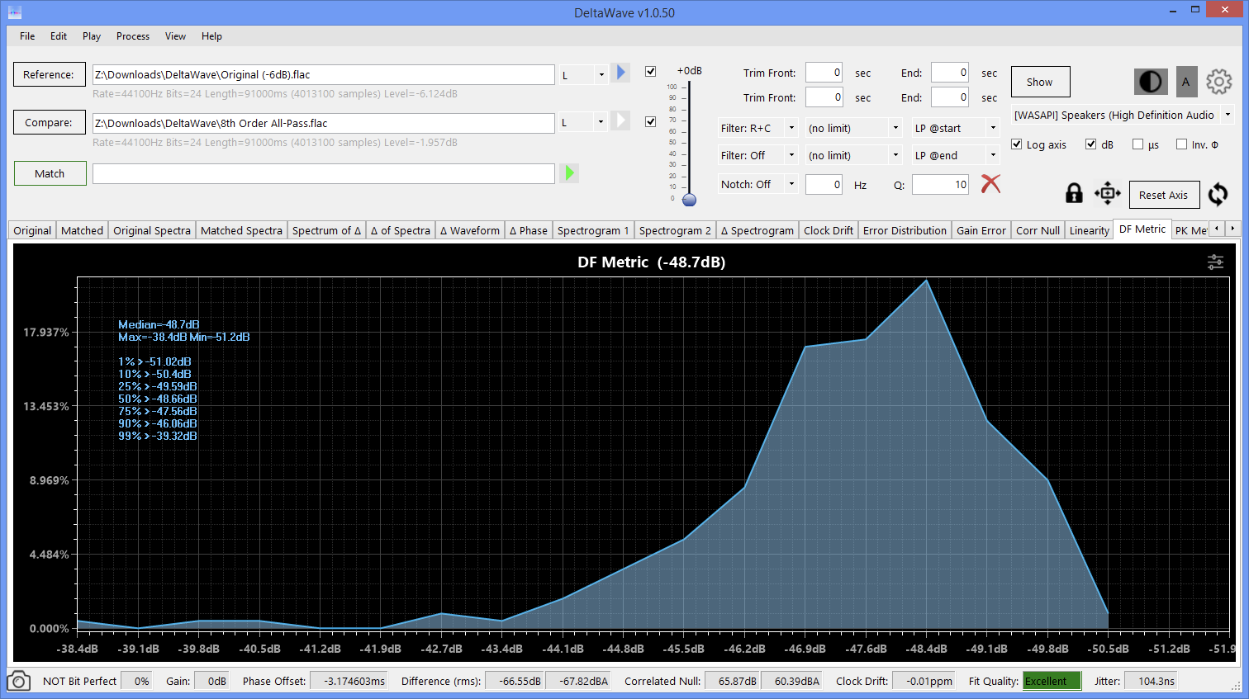The image size is (1249, 699).
Task: Expand the LP @start dropdown
Action: point(956,128)
